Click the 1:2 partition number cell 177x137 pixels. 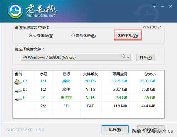click(43, 89)
